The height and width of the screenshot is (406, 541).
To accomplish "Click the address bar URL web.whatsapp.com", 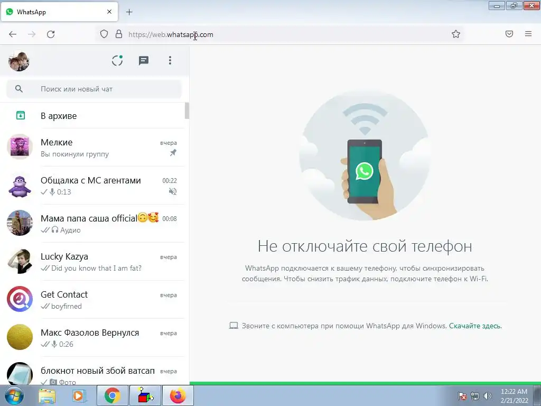I will pos(171,34).
